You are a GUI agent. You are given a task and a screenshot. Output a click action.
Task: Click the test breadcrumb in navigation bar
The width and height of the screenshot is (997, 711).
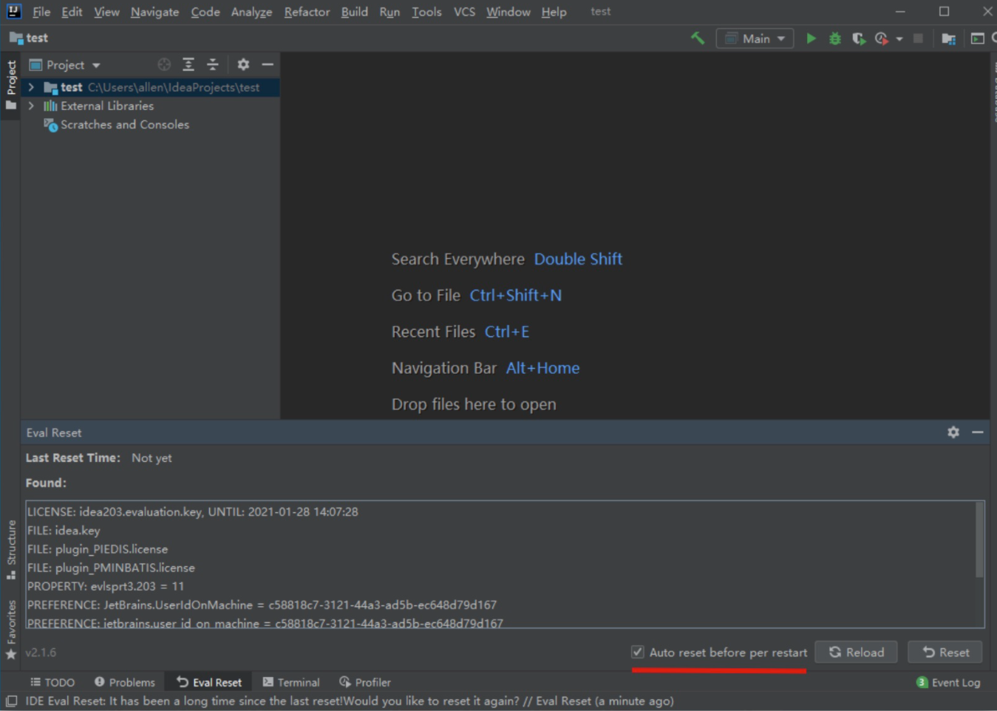click(x=29, y=38)
